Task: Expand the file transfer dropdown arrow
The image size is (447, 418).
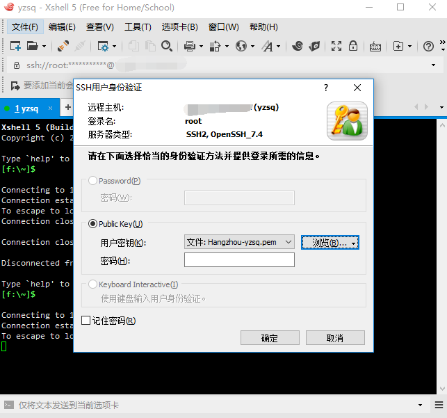Action: (227, 46)
